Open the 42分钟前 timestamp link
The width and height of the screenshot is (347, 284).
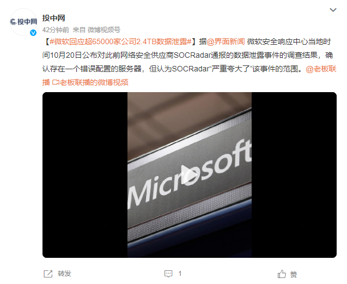tap(56, 29)
